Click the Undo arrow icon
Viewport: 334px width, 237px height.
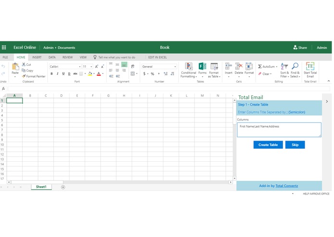[x=3, y=66]
